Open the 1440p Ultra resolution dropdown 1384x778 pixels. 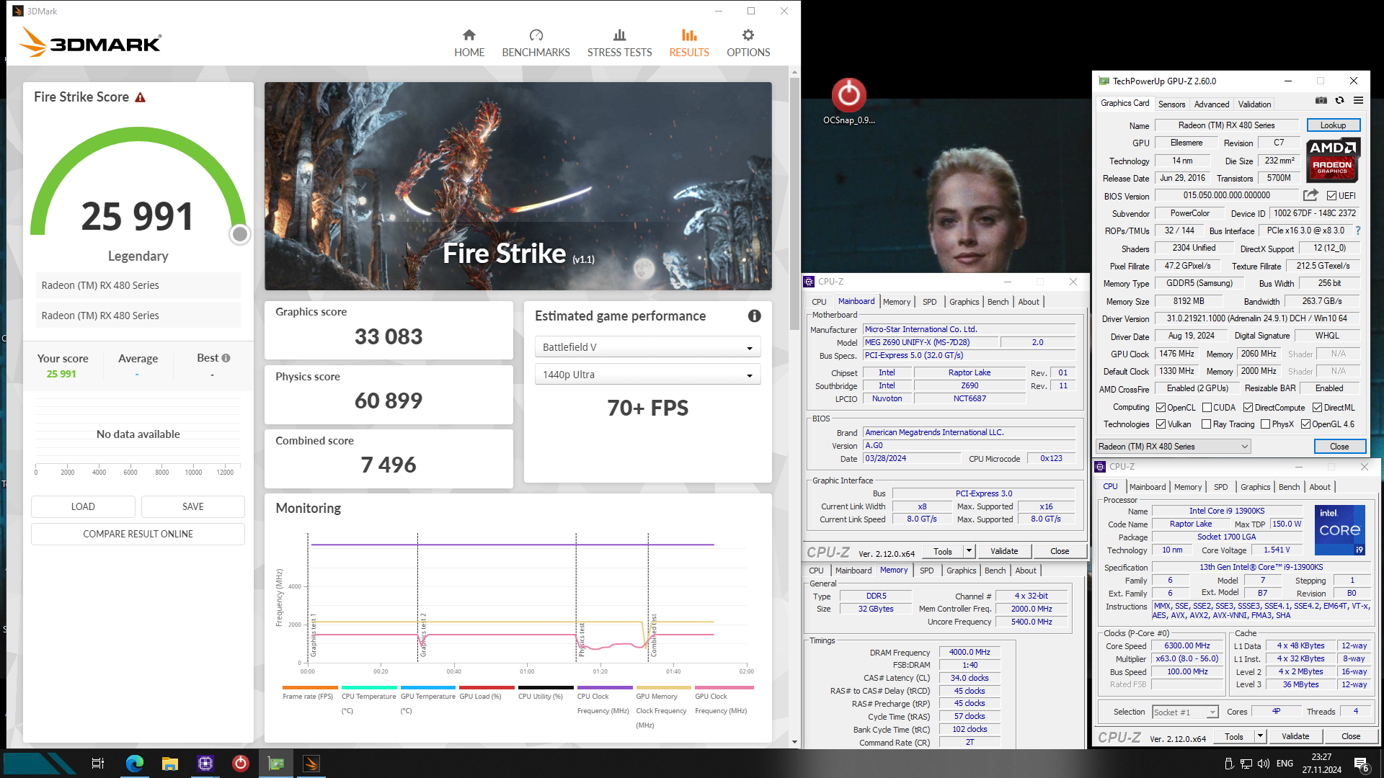coord(647,375)
